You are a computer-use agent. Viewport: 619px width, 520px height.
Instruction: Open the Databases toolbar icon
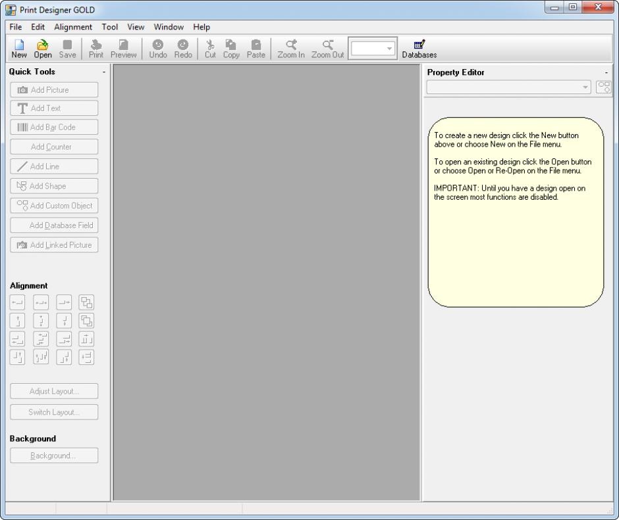419,49
